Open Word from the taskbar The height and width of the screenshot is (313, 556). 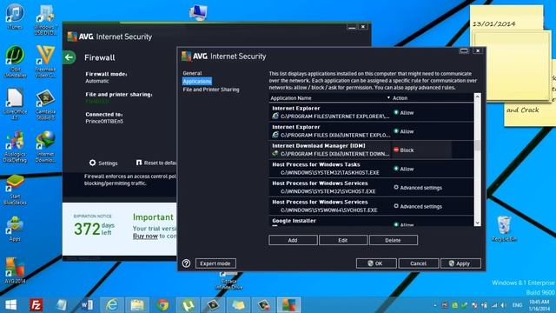[87, 305]
